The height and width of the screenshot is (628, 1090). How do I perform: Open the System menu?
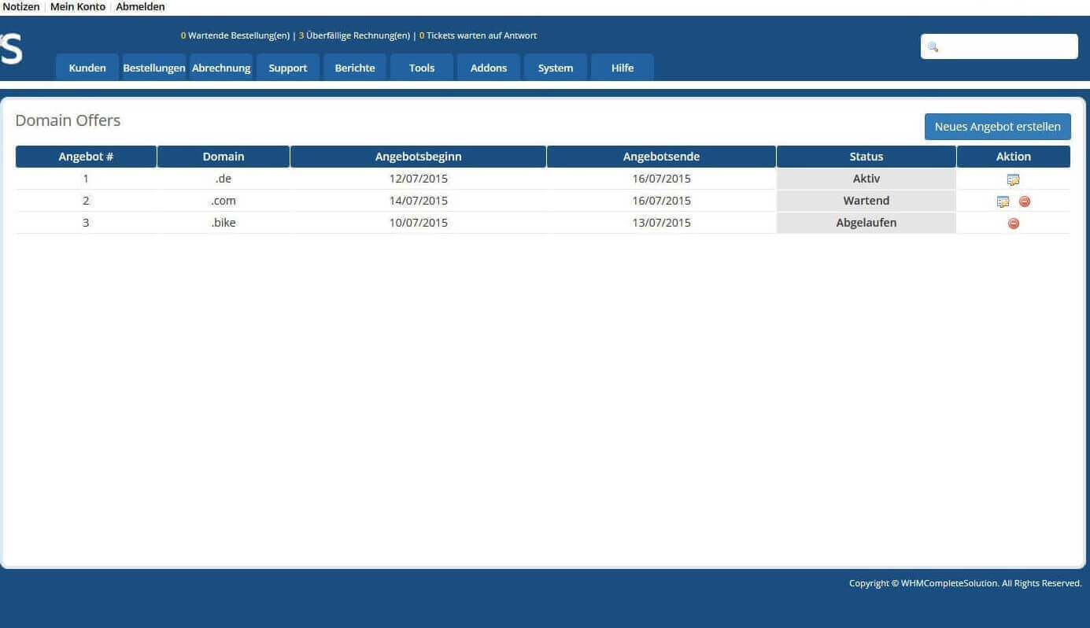pyautogui.click(x=556, y=68)
